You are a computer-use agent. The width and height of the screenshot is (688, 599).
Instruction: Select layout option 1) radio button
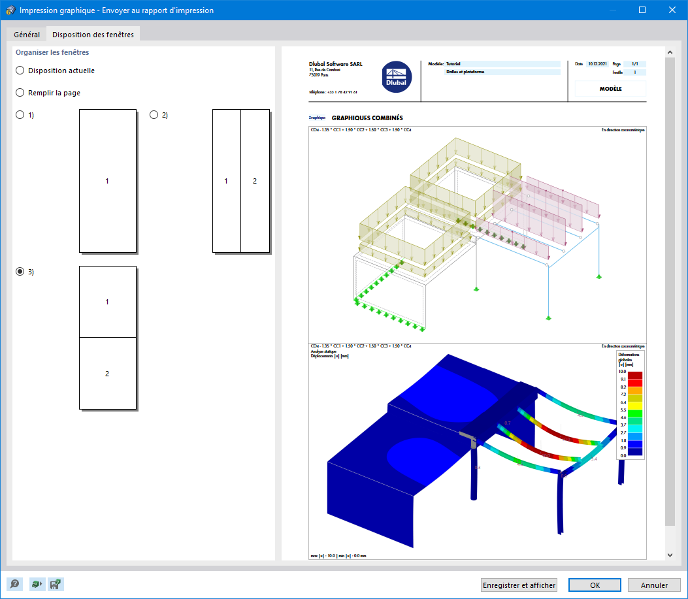[20, 114]
